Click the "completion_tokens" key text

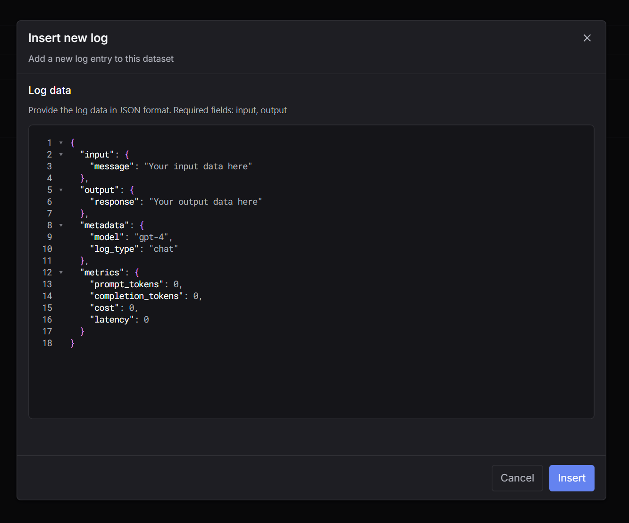(136, 296)
